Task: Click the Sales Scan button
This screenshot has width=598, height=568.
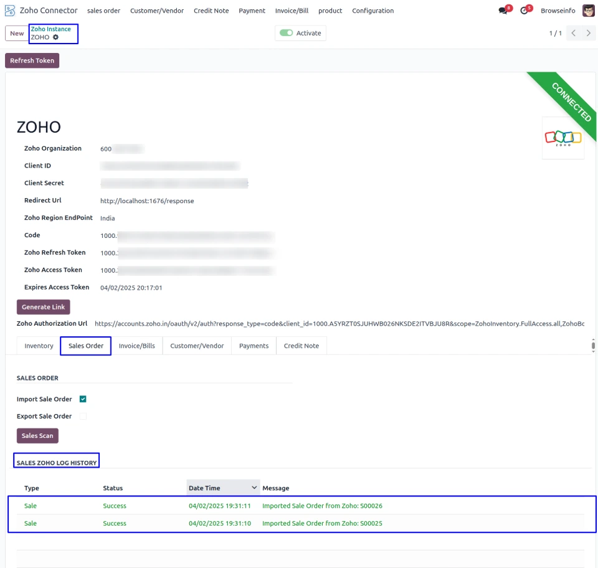Action: (37, 435)
